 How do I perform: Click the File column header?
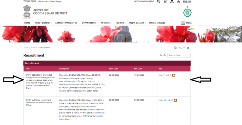tap(160, 69)
